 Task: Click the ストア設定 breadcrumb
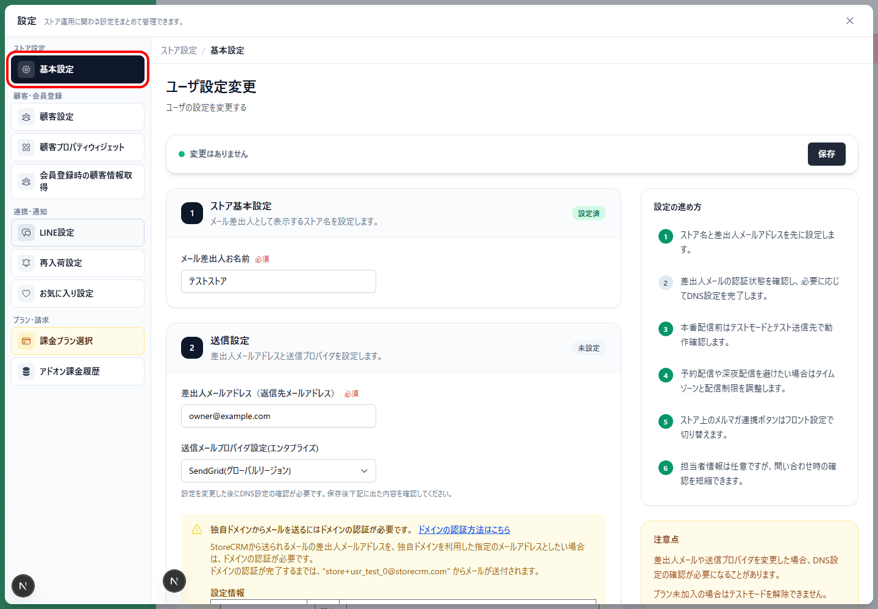pos(179,51)
